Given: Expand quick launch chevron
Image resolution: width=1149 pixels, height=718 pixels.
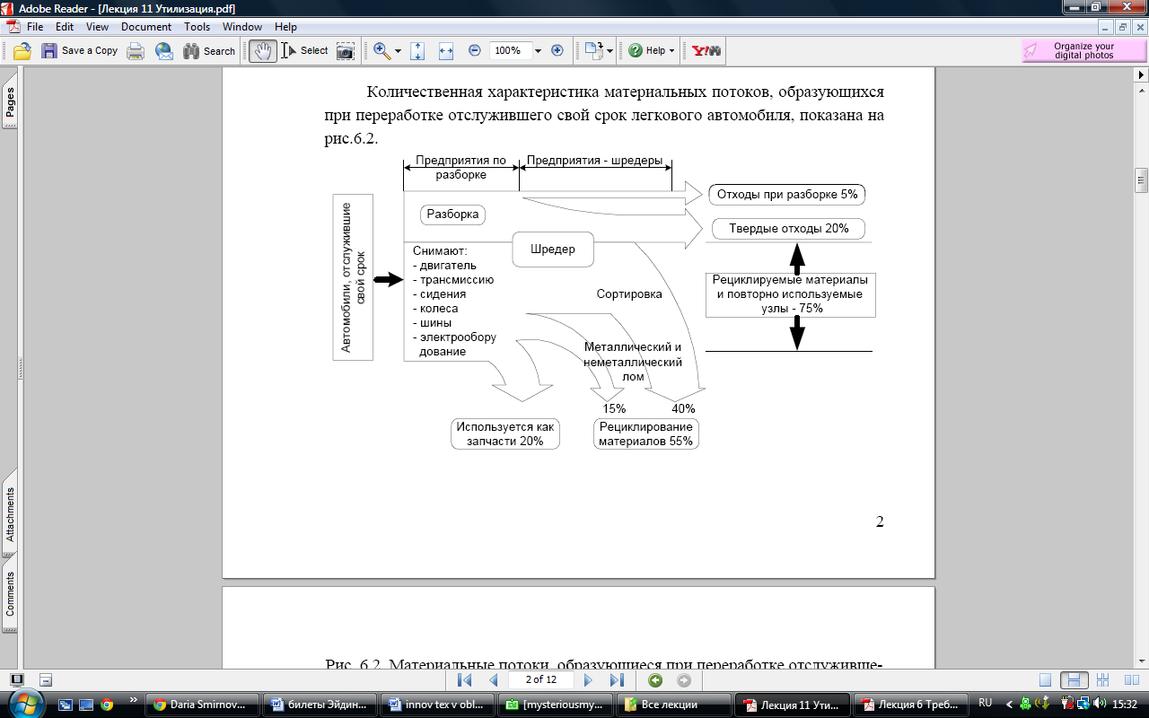Looking at the screenshot, I should point(134,699).
